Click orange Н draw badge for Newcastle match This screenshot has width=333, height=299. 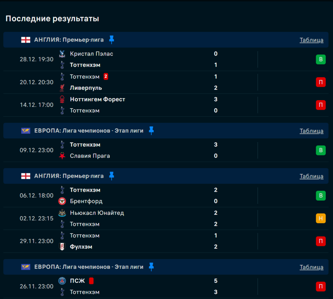pyautogui.click(x=321, y=218)
